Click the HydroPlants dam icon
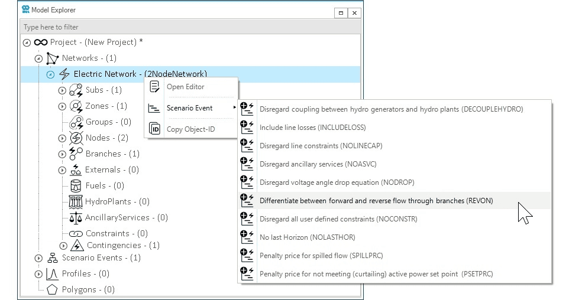 [x=76, y=202]
